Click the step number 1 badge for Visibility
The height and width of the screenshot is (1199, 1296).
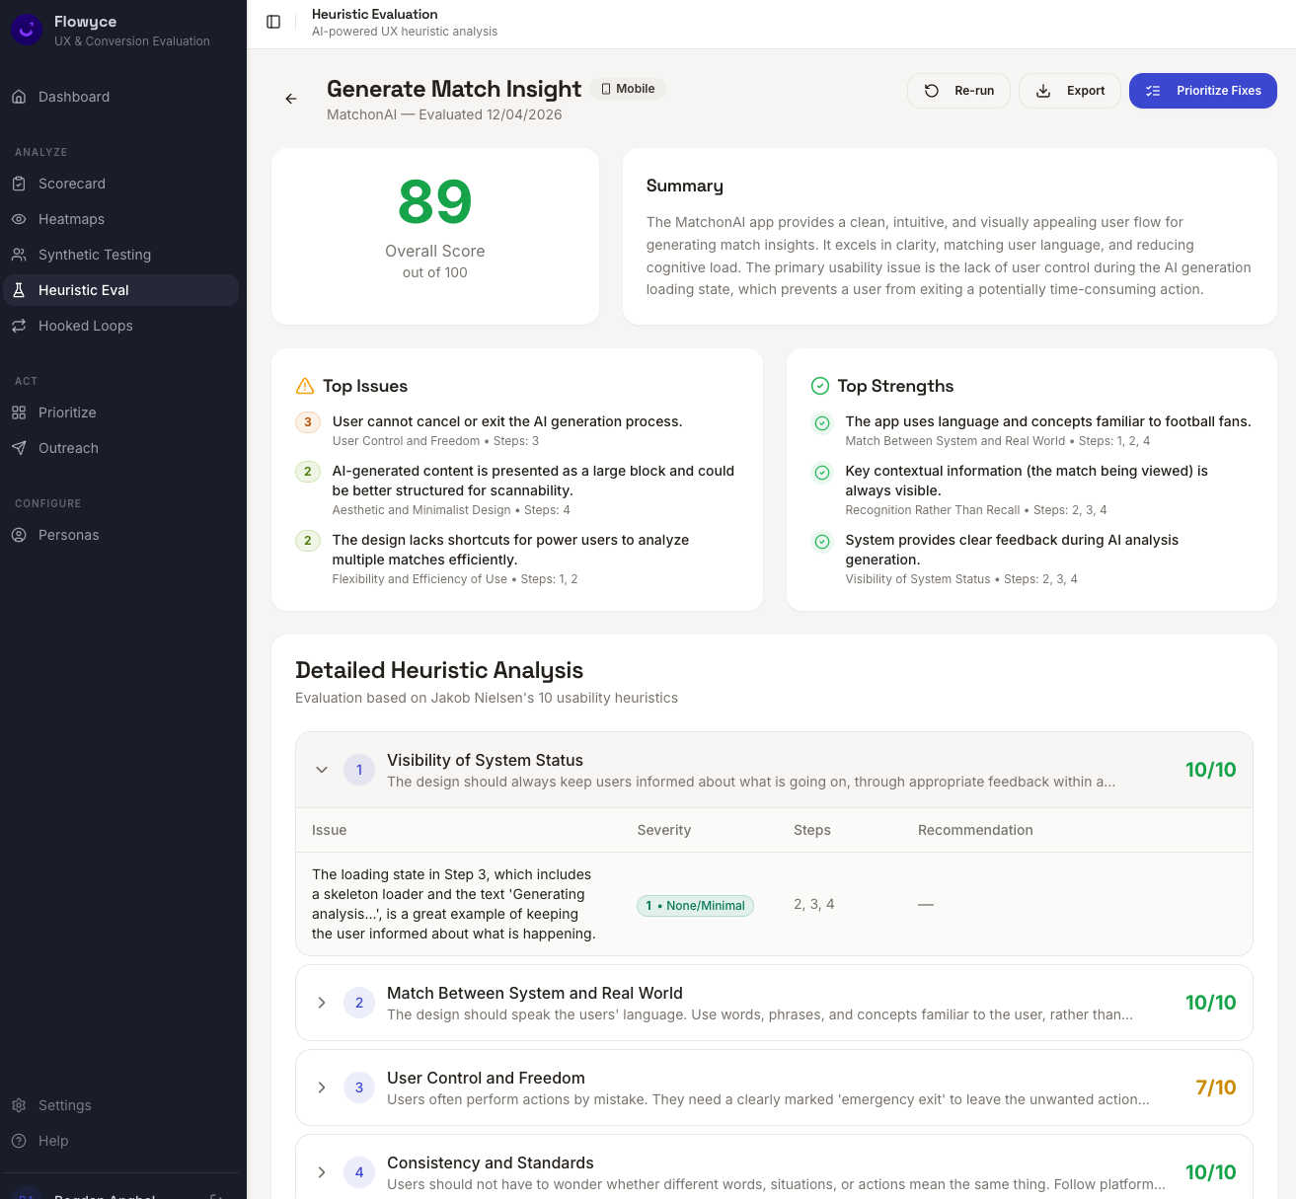coord(359,770)
